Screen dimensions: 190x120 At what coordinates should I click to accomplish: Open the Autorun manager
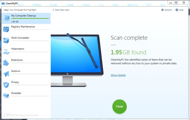point(16,71)
